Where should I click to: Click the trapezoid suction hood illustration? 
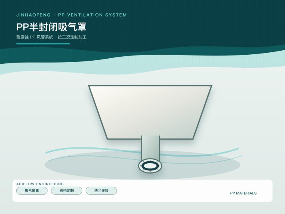pos(150,112)
